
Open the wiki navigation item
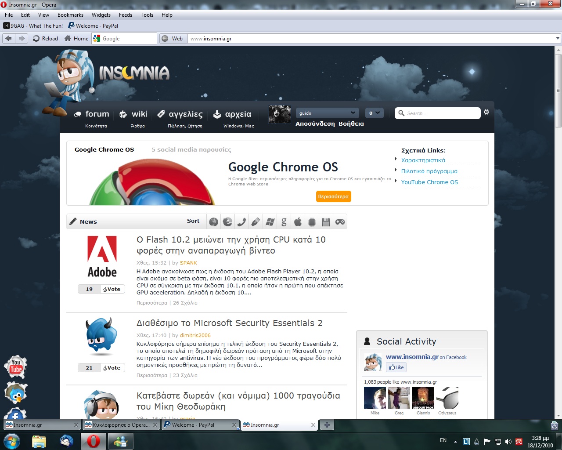click(x=133, y=118)
